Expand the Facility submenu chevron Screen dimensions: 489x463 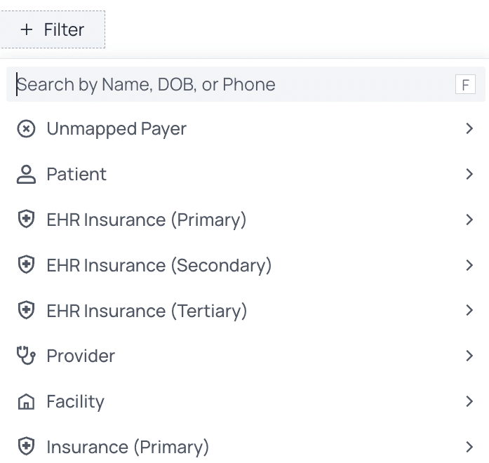click(469, 402)
